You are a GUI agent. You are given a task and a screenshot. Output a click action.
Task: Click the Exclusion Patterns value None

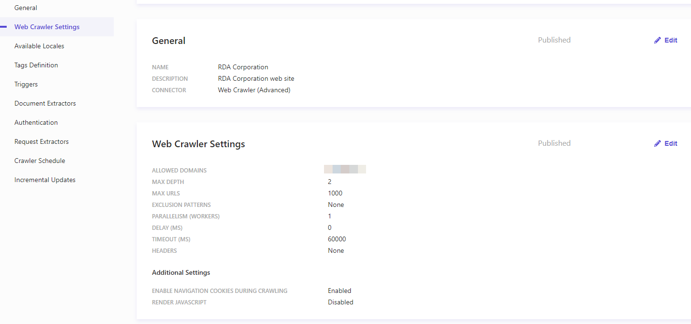pos(336,205)
